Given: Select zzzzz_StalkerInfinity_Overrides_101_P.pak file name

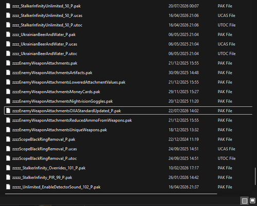Looking at the screenshot, I should pos(49,168).
